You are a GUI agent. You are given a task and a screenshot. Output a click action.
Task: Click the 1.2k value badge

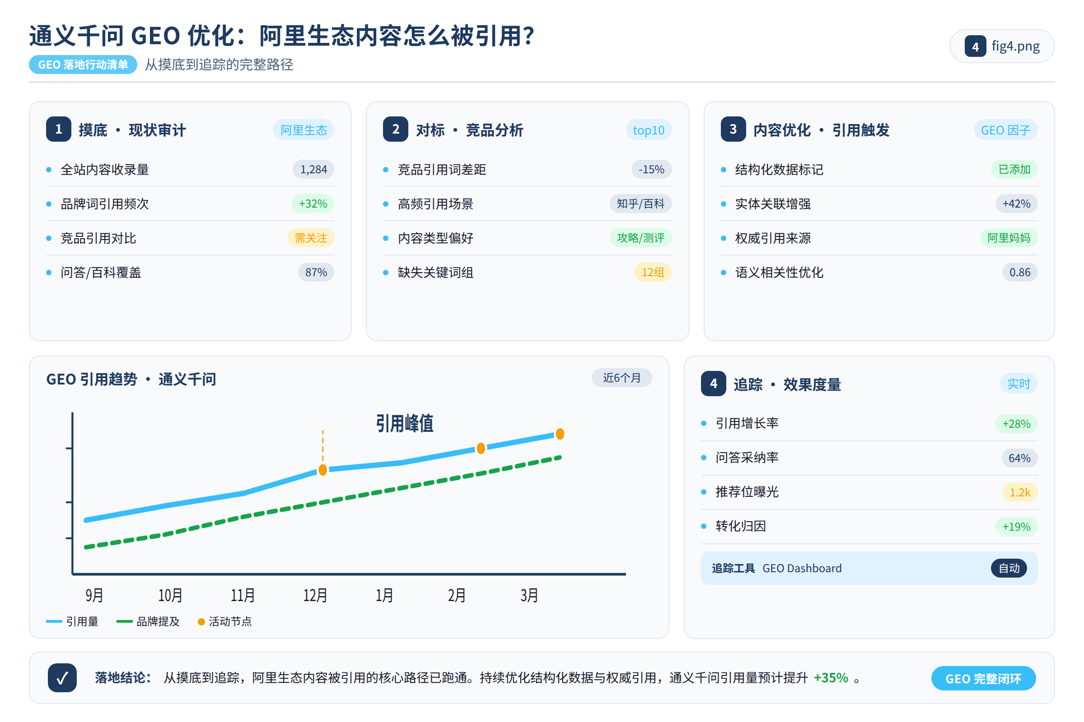click(x=1020, y=492)
